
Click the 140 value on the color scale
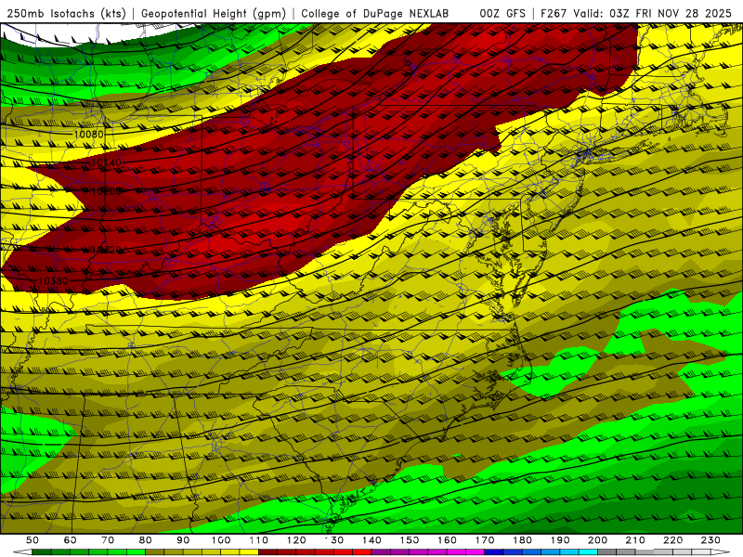pyautogui.click(x=371, y=540)
